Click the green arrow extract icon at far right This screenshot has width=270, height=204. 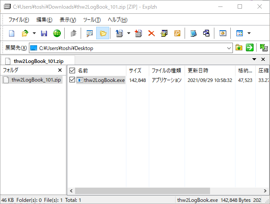[264, 48]
